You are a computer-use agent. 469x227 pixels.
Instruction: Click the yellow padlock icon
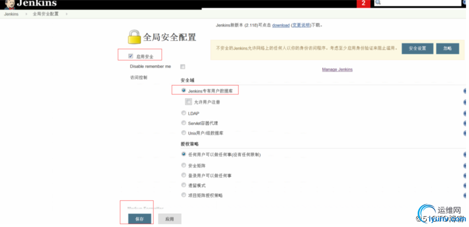(x=134, y=37)
